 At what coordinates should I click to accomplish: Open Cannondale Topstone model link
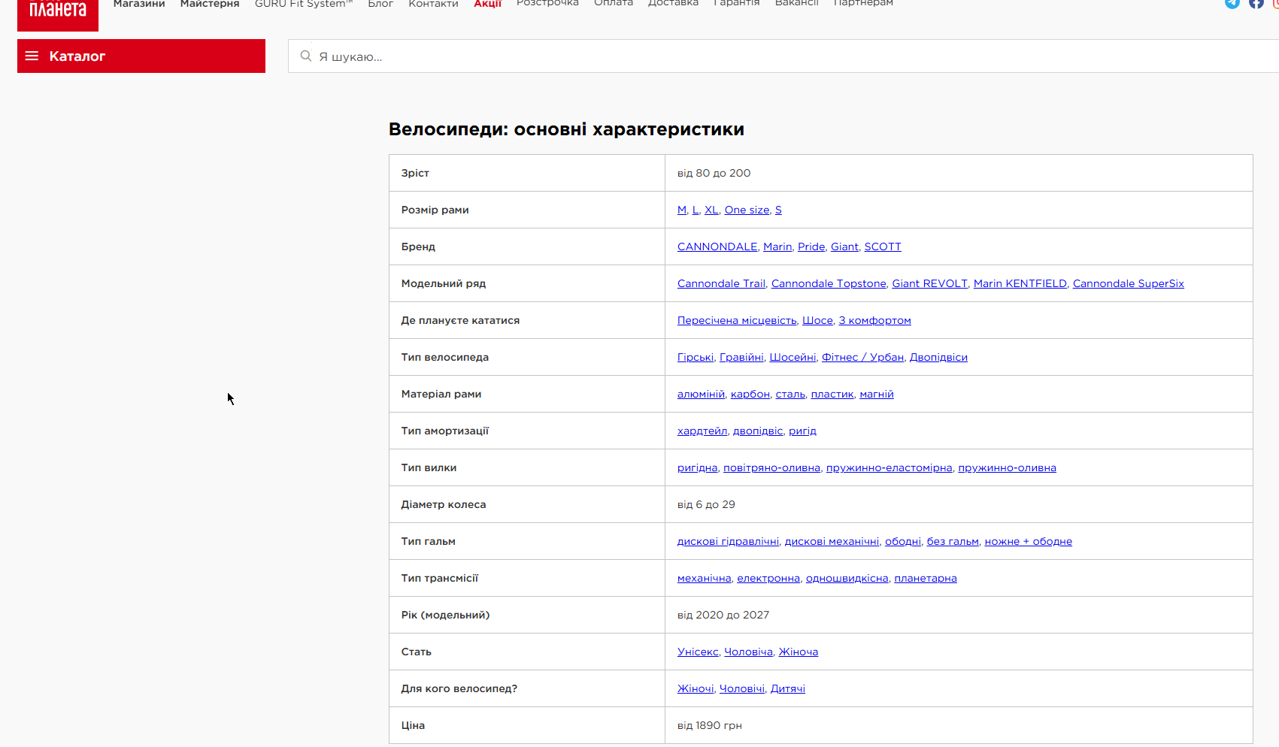(829, 283)
